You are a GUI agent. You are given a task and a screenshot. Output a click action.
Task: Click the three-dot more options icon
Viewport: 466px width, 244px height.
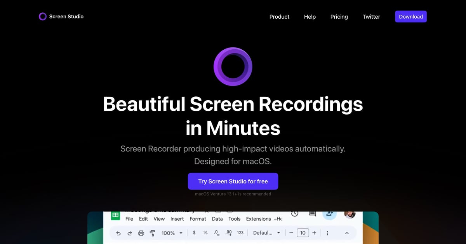click(327, 233)
